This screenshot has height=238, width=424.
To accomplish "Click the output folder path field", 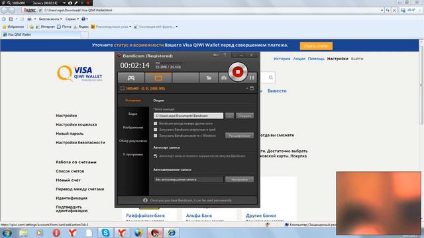I will 188,116.
